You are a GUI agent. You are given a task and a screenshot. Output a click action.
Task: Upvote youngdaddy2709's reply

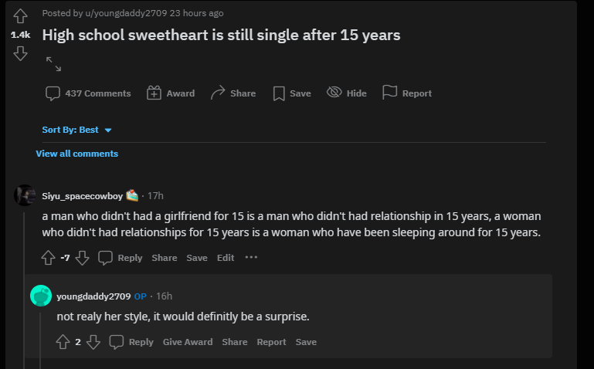(x=63, y=342)
